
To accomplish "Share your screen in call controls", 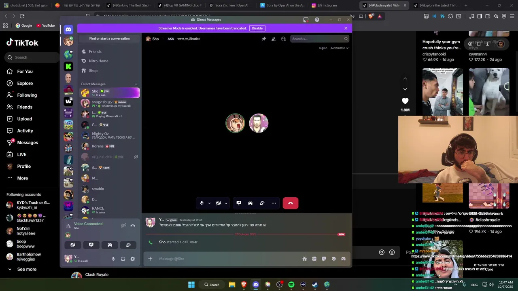I will (x=239, y=203).
